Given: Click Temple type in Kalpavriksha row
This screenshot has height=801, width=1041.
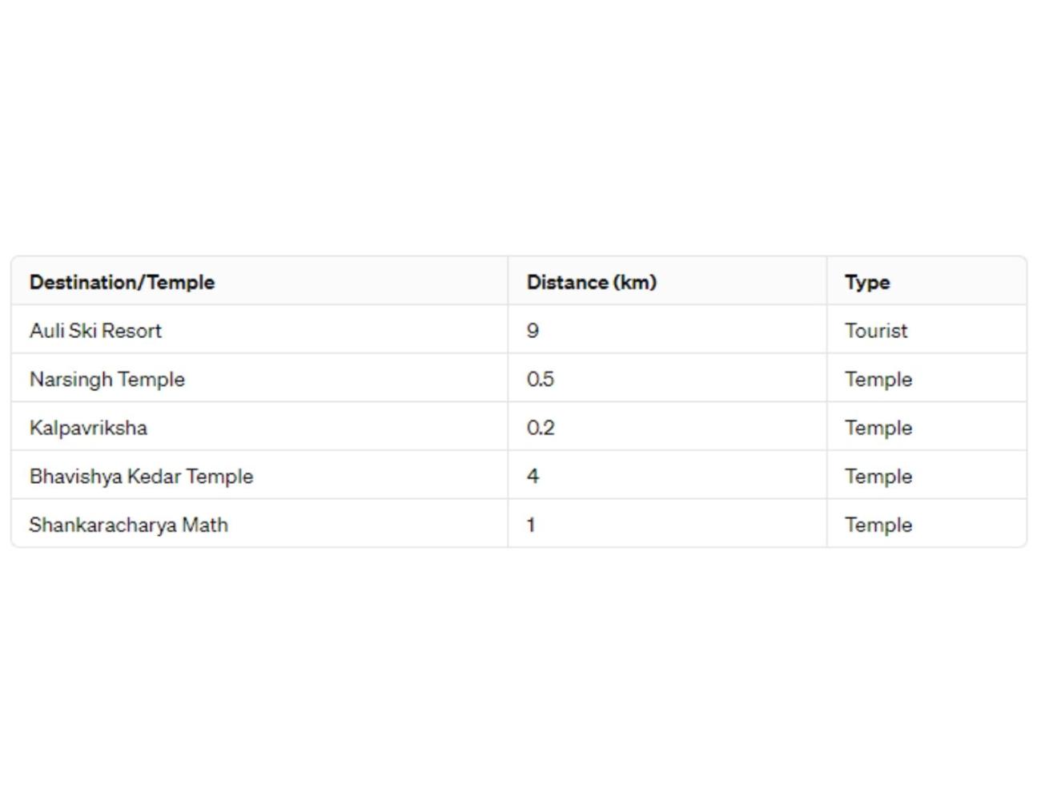Looking at the screenshot, I should coord(878,428).
